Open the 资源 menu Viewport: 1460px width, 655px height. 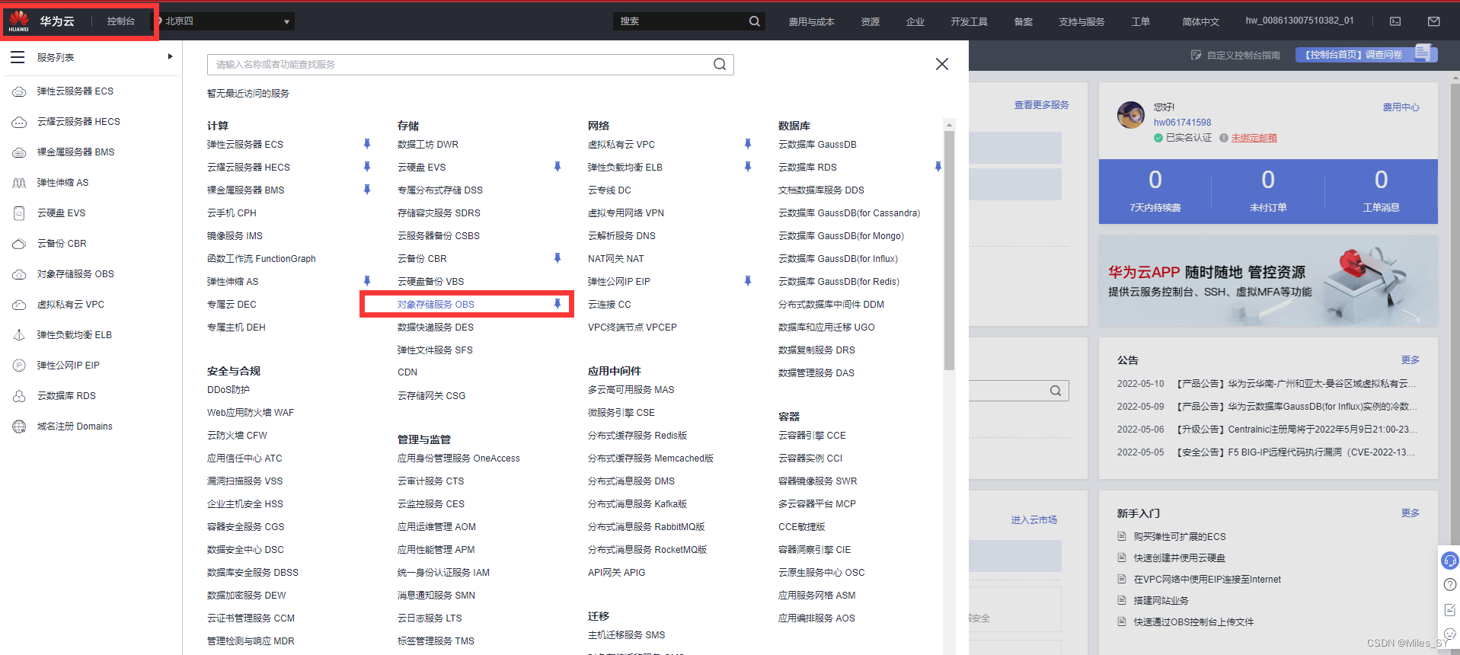[871, 21]
